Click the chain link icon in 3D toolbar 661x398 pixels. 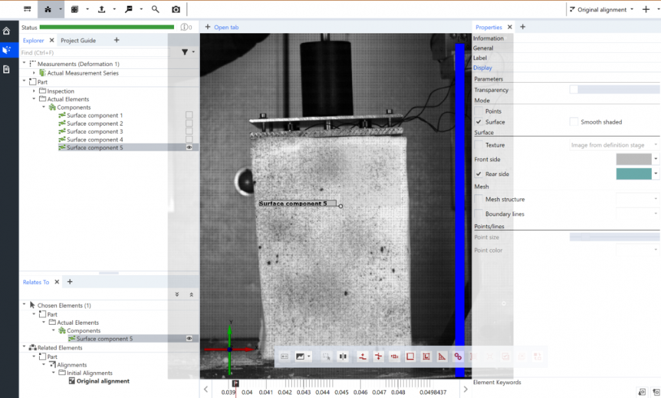(458, 356)
